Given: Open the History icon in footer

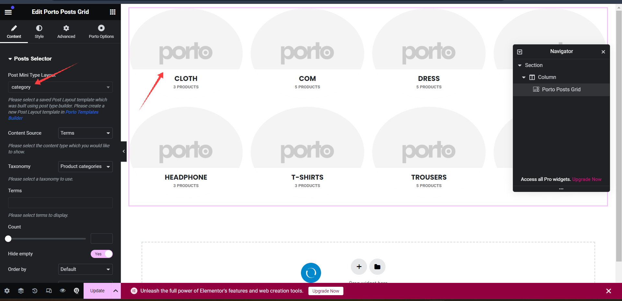Looking at the screenshot, I should click(x=35, y=291).
